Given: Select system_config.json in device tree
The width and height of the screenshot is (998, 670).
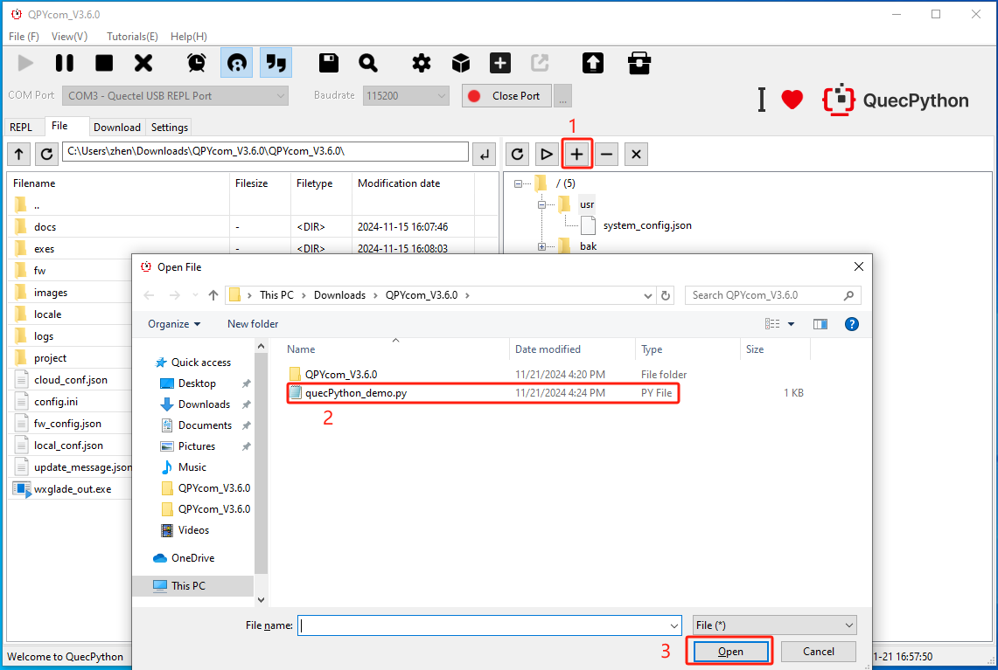Looking at the screenshot, I should (646, 225).
